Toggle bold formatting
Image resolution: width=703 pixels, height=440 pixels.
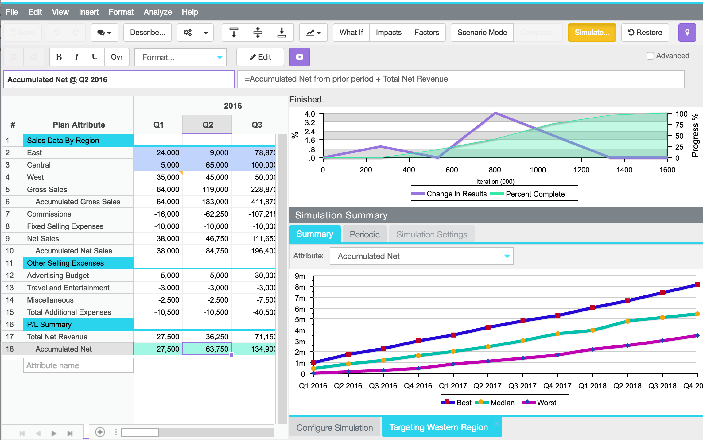(x=59, y=57)
